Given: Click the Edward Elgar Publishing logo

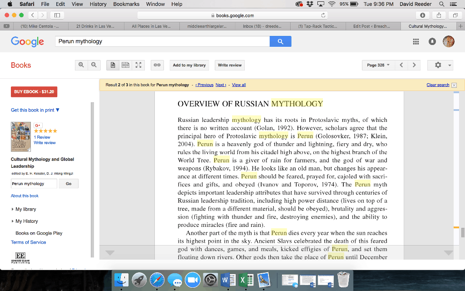Looking at the screenshot, I should (x=20, y=257).
